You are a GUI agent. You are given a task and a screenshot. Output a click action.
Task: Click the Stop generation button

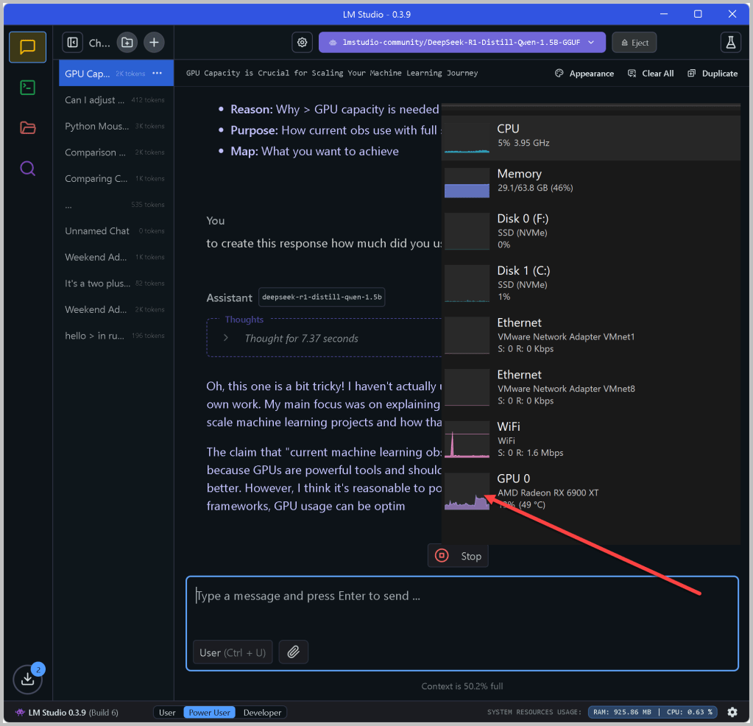coord(458,556)
